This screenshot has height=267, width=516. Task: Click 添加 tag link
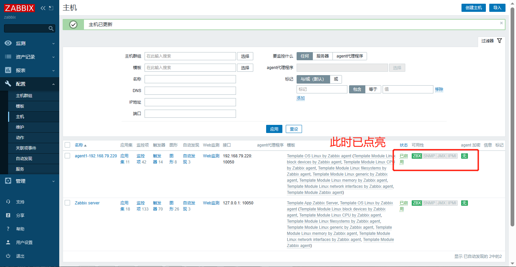coord(301,98)
